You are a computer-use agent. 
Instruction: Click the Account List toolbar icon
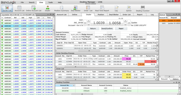20,8
